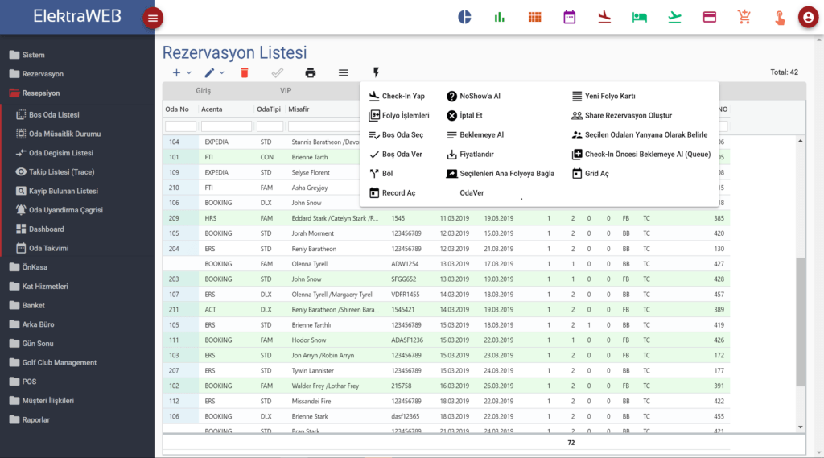Viewport: 824px width, 458px height.
Task: Choose Beklemeye Al
Action: click(x=475, y=135)
